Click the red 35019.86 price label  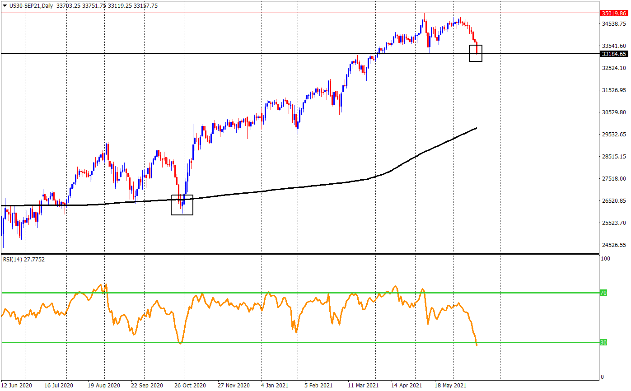pos(614,13)
